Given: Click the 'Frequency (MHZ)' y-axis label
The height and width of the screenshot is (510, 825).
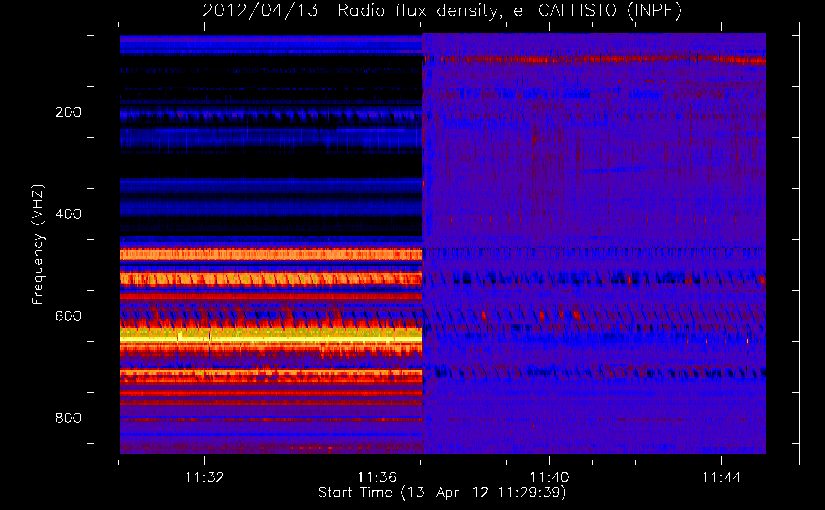Looking at the screenshot, I should pyautogui.click(x=38, y=245).
